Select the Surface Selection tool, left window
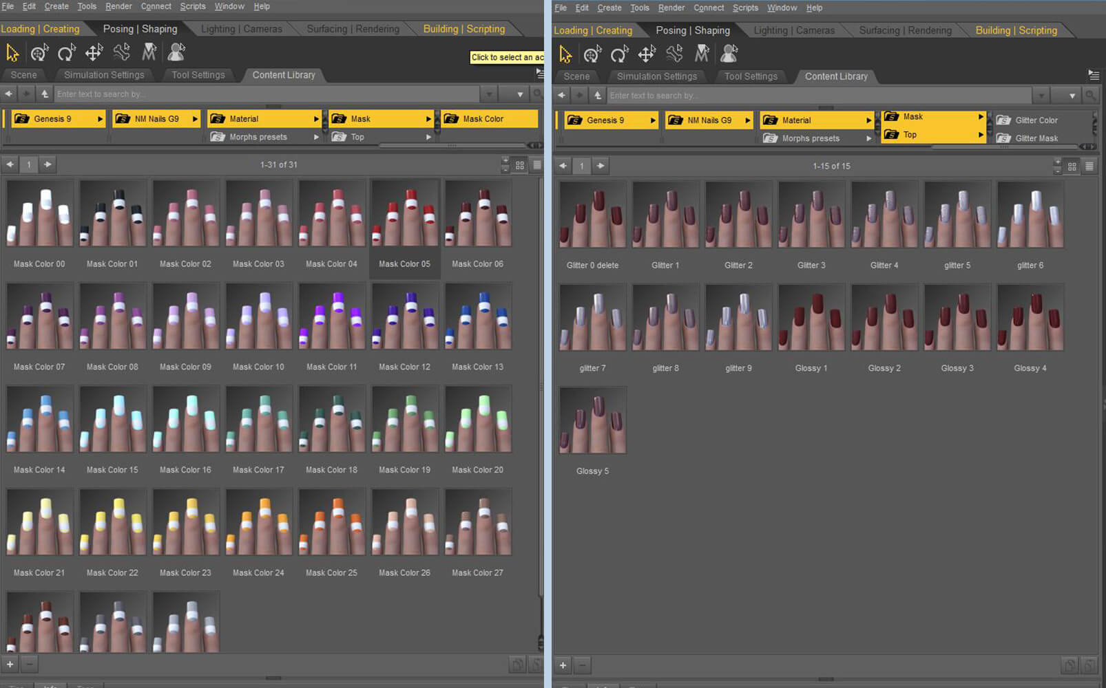The height and width of the screenshot is (688, 1106). (149, 52)
